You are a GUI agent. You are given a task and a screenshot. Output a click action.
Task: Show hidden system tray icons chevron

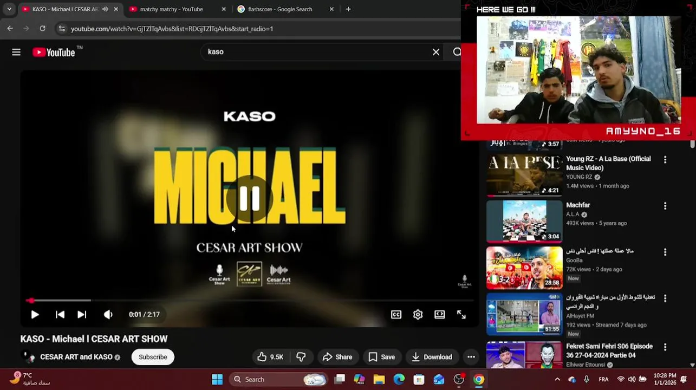(557, 379)
